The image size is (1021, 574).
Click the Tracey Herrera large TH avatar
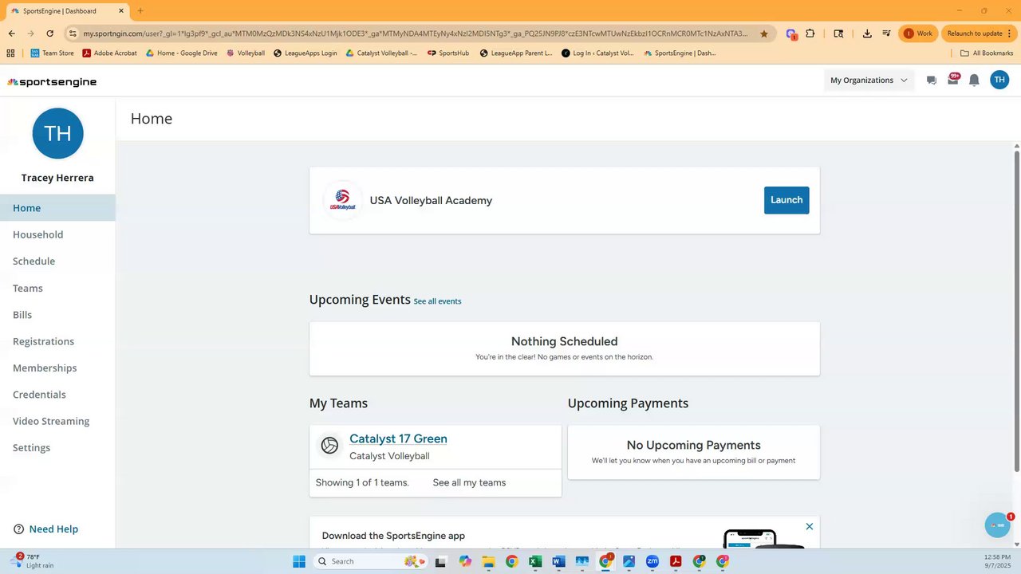point(57,133)
